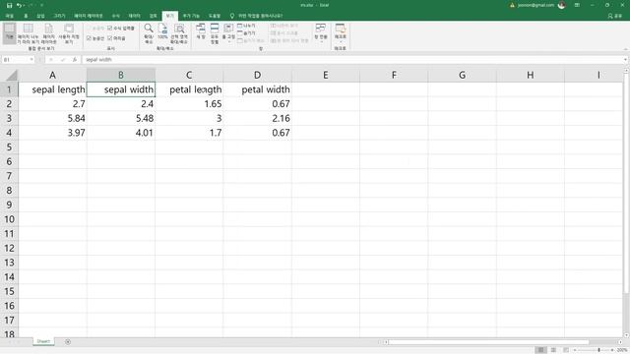Open the Page Layout ribbon tab
This screenshot has height=354, width=630.
click(88, 16)
